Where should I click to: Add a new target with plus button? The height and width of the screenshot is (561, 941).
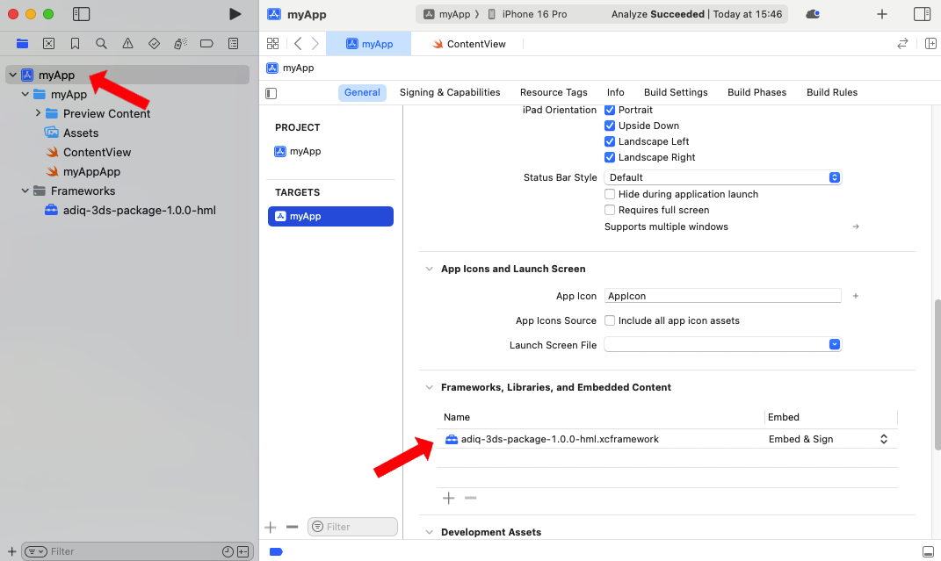pos(270,527)
